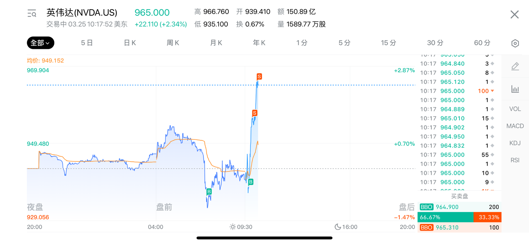The width and height of the screenshot is (529, 244).
Task: Click the 英伟达(NVDA.US) stock title
Action: tap(82, 13)
